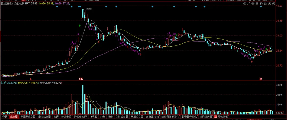
Task: Click the red L marker below chart
Action: 31,79
